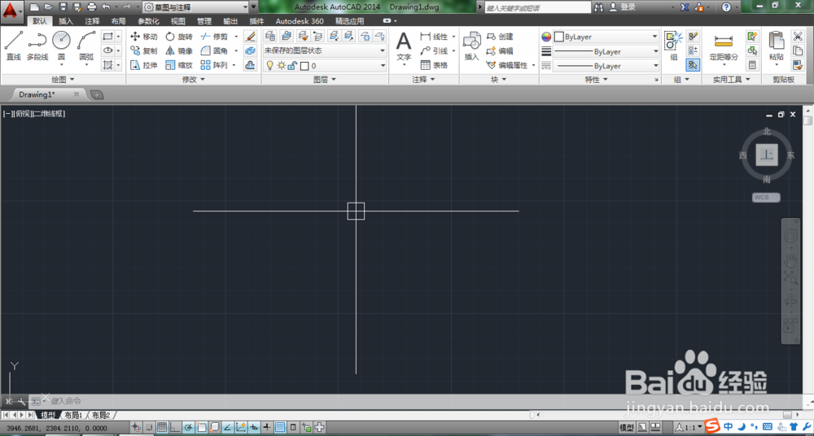Toggle Polar Tracking in status bar
The width and height of the screenshot is (814, 436).
tap(188, 428)
